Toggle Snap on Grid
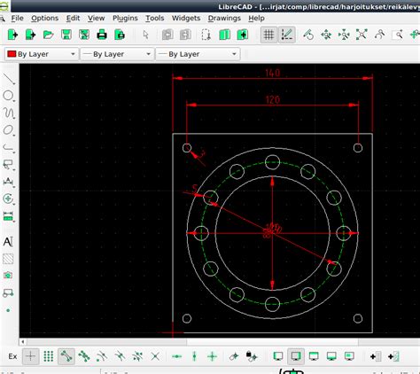The width and height of the screenshot is (420, 374). click(49, 356)
